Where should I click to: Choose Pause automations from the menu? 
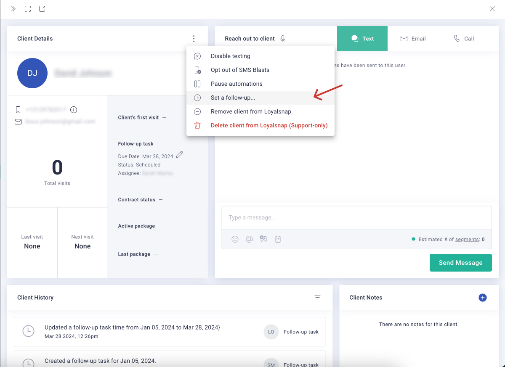pos(237,84)
